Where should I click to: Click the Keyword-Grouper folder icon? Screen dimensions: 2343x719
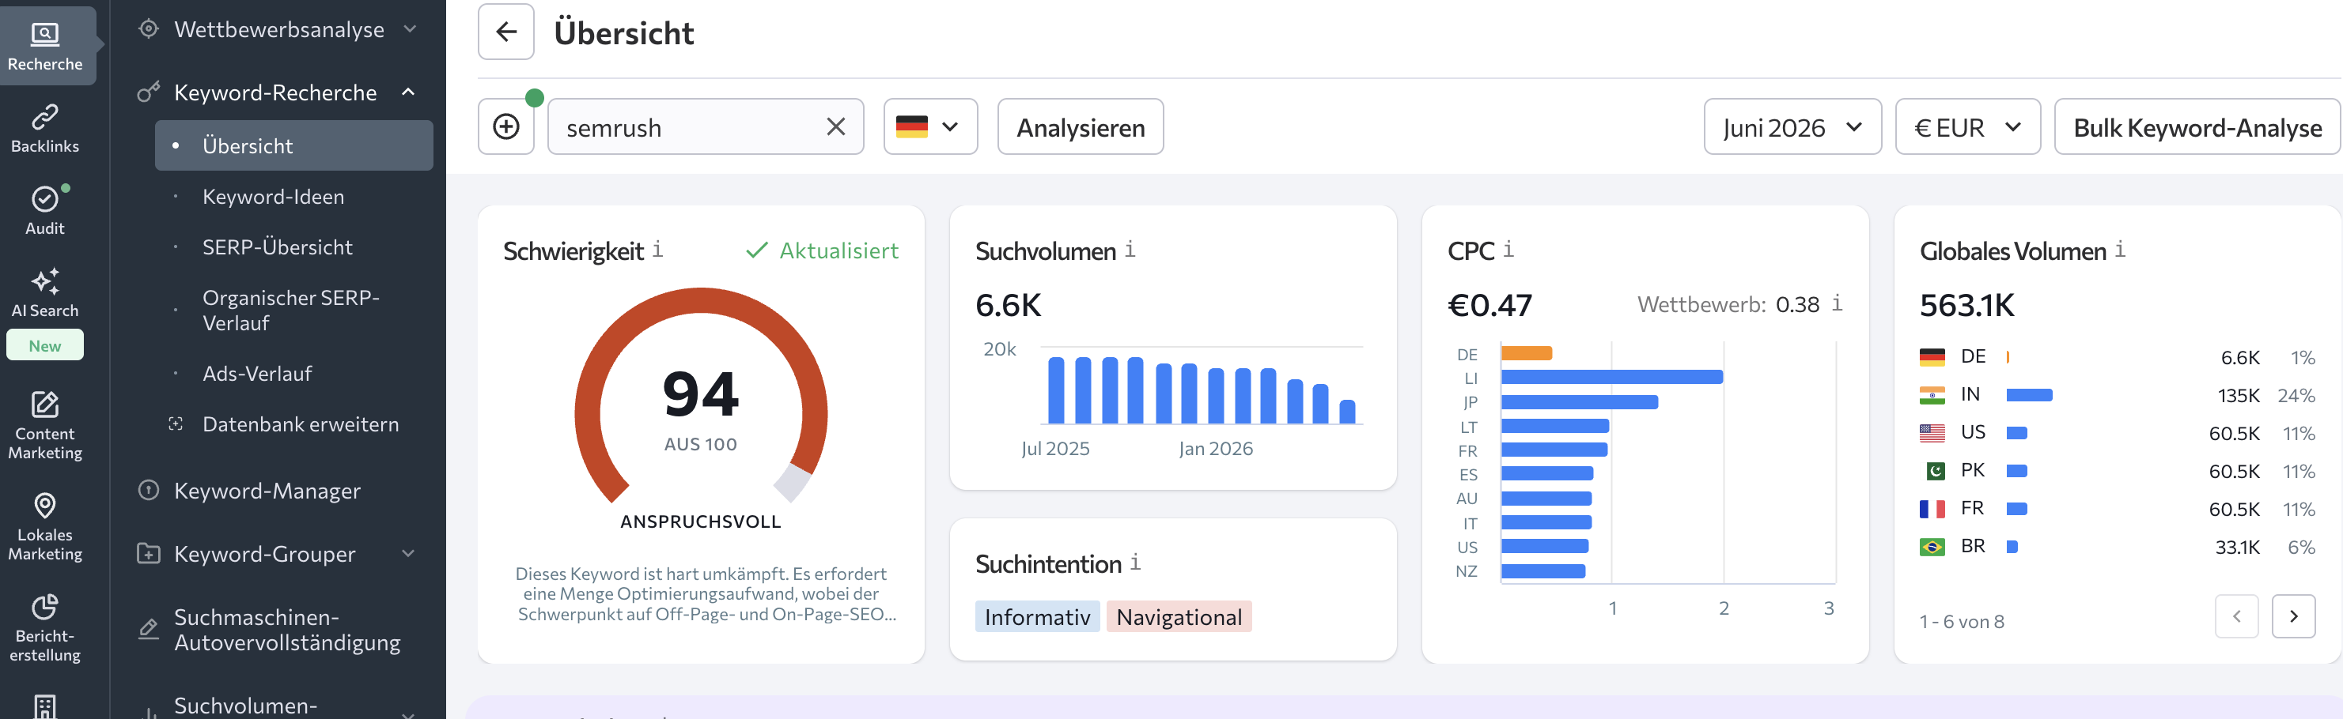[x=148, y=552]
